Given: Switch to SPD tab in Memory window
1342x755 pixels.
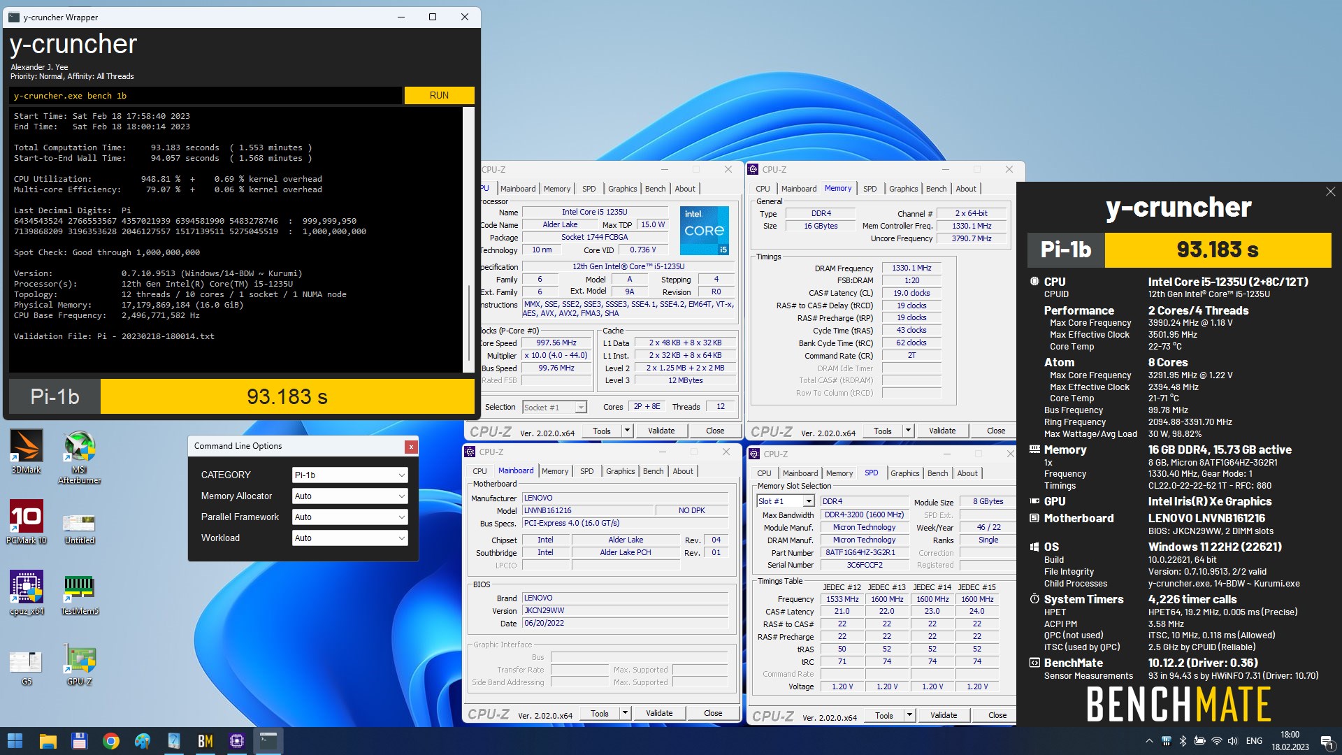Looking at the screenshot, I should pos(870,189).
